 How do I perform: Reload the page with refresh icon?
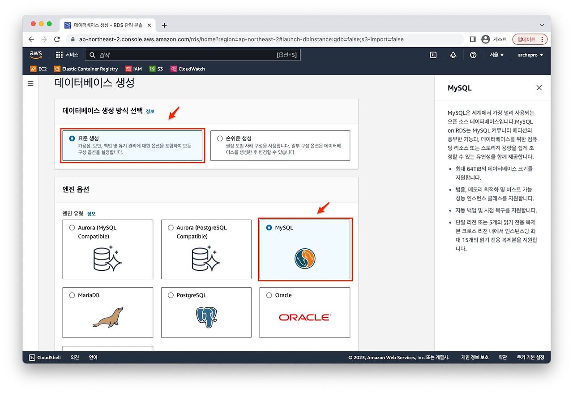57,39
